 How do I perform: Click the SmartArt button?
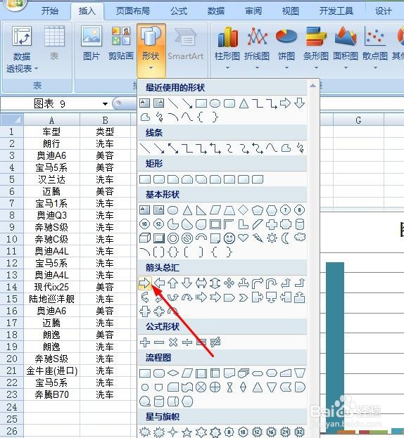pos(185,44)
